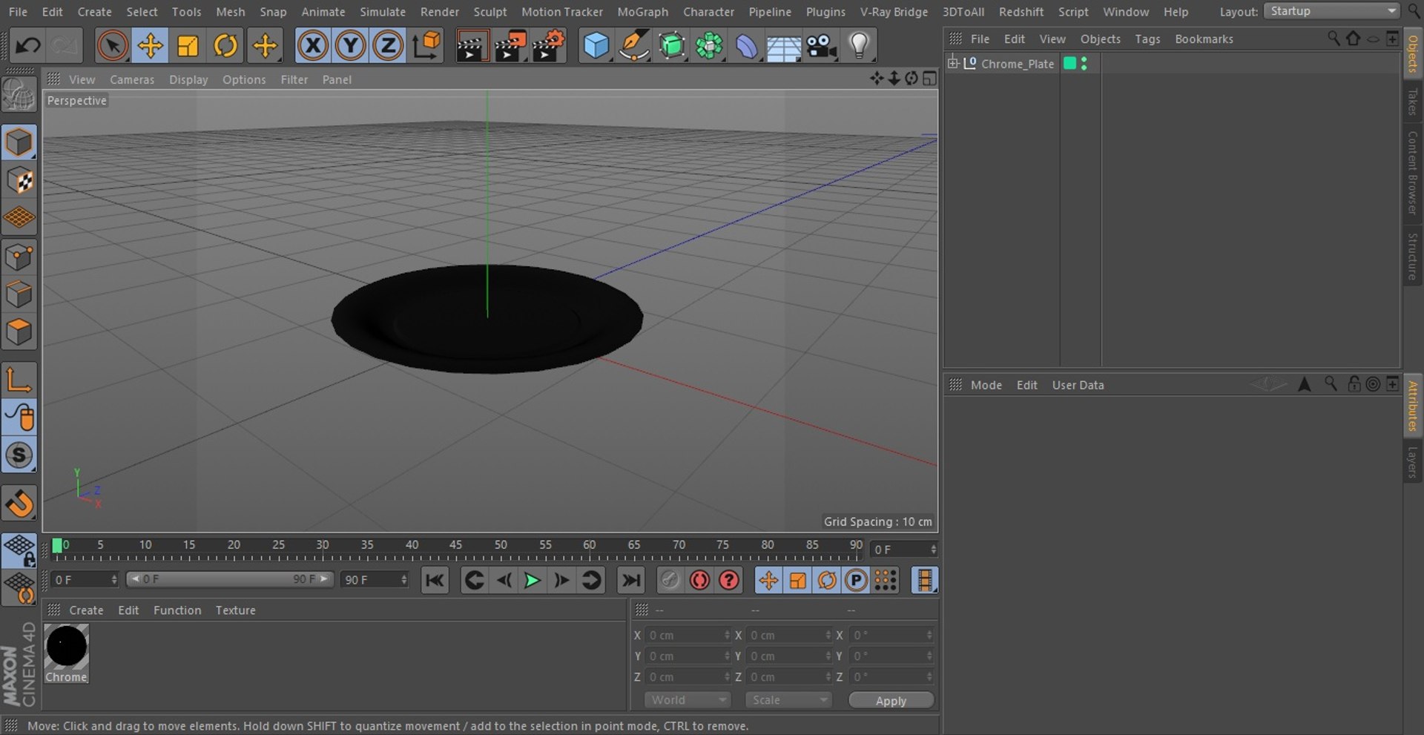The image size is (1424, 735).
Task: Select the Chrome material swatch
Action: tap(67, 646)
